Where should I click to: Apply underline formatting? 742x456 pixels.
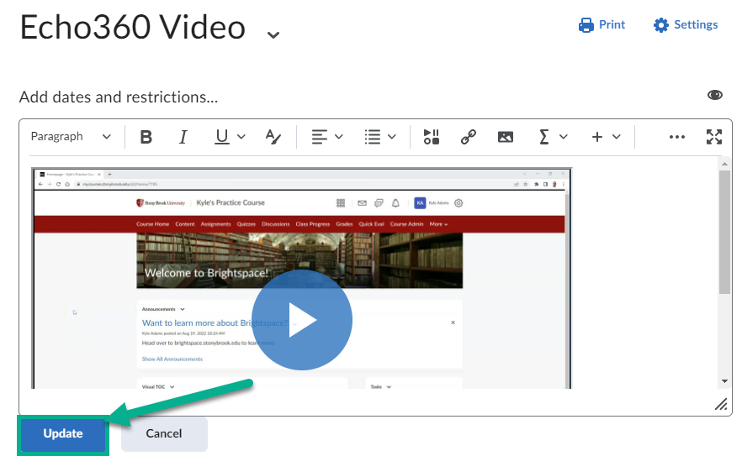221,137
